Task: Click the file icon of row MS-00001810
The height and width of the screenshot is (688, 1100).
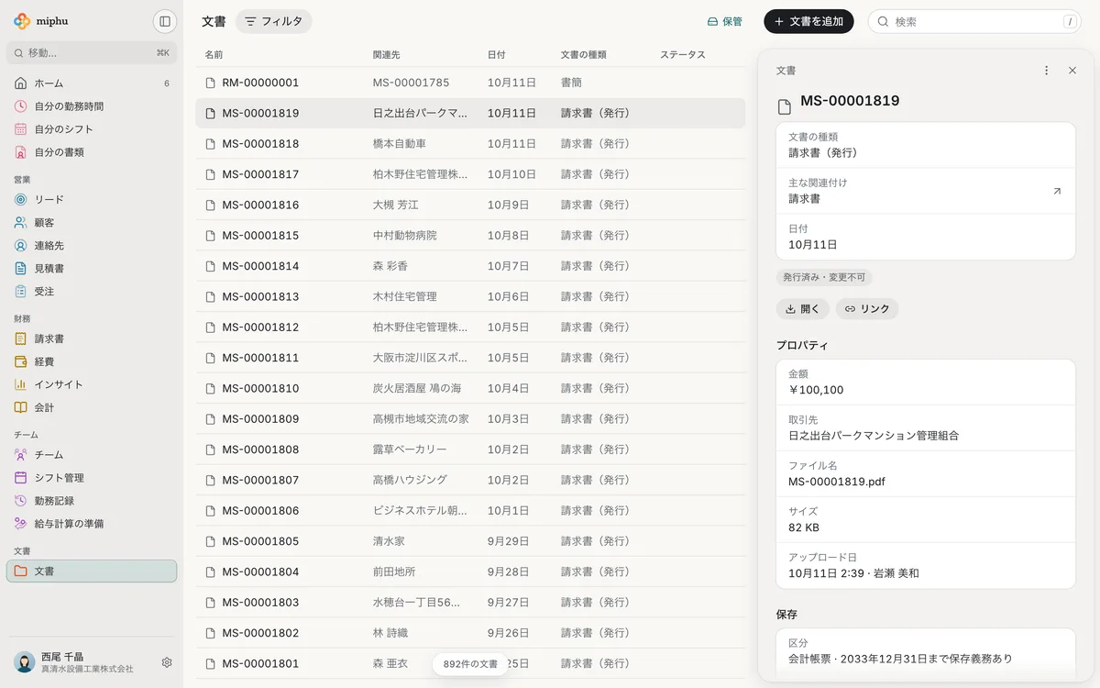Action: tap(211, 388)
